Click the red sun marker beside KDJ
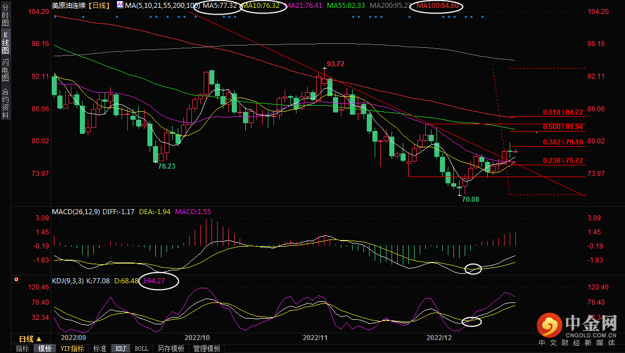625x353 pixels. 16,279
